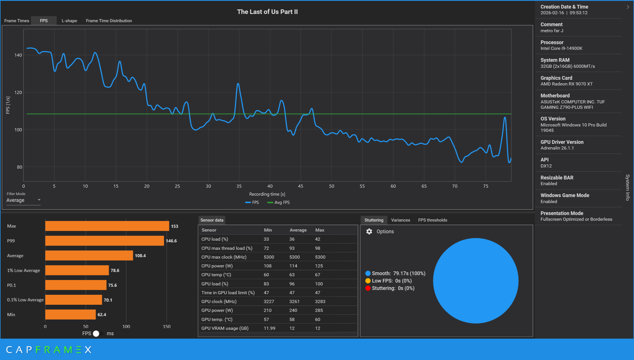
Task: Click the vertical System Info label
Action: [x=627, y=187]
